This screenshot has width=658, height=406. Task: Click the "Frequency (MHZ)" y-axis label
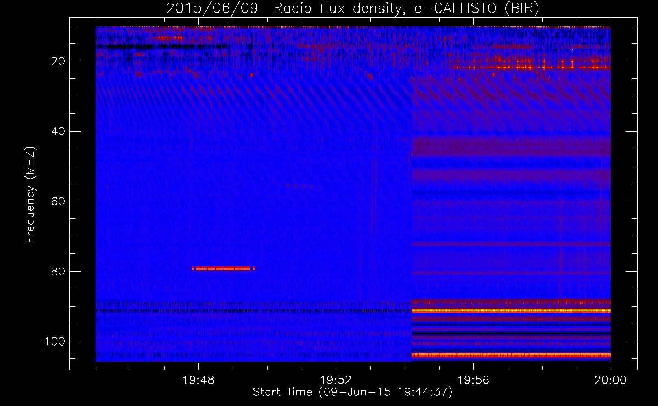(x=31, y=195)
